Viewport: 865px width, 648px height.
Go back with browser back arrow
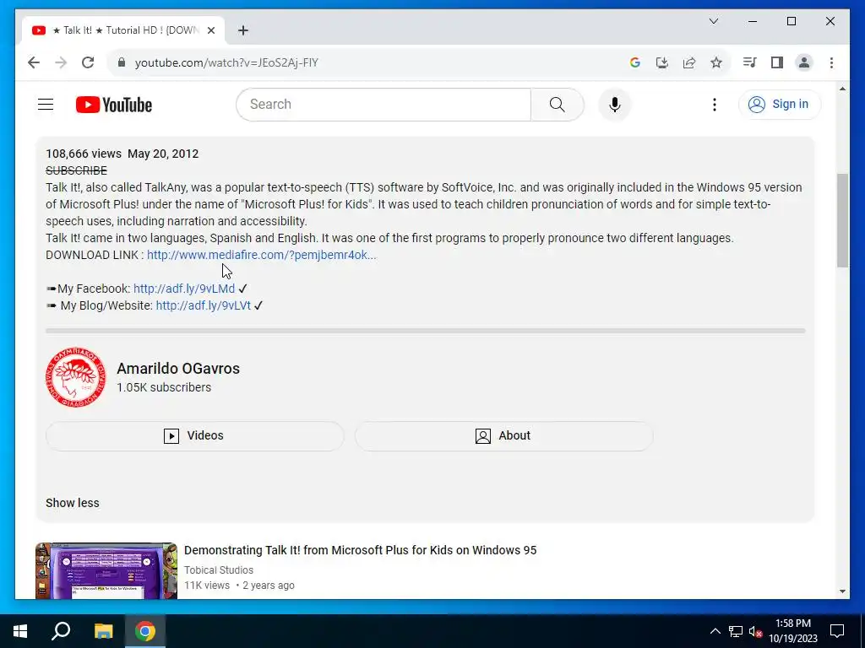[34, 62]
